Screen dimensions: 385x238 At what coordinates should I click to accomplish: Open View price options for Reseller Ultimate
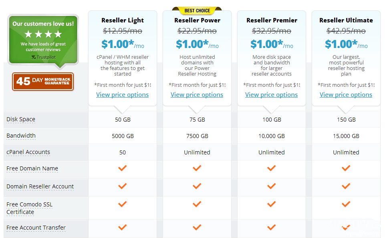point(346,95)
